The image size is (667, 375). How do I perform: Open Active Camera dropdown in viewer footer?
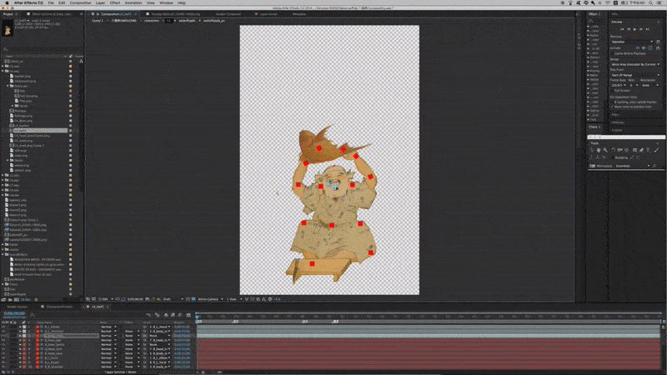pos(210,299)
